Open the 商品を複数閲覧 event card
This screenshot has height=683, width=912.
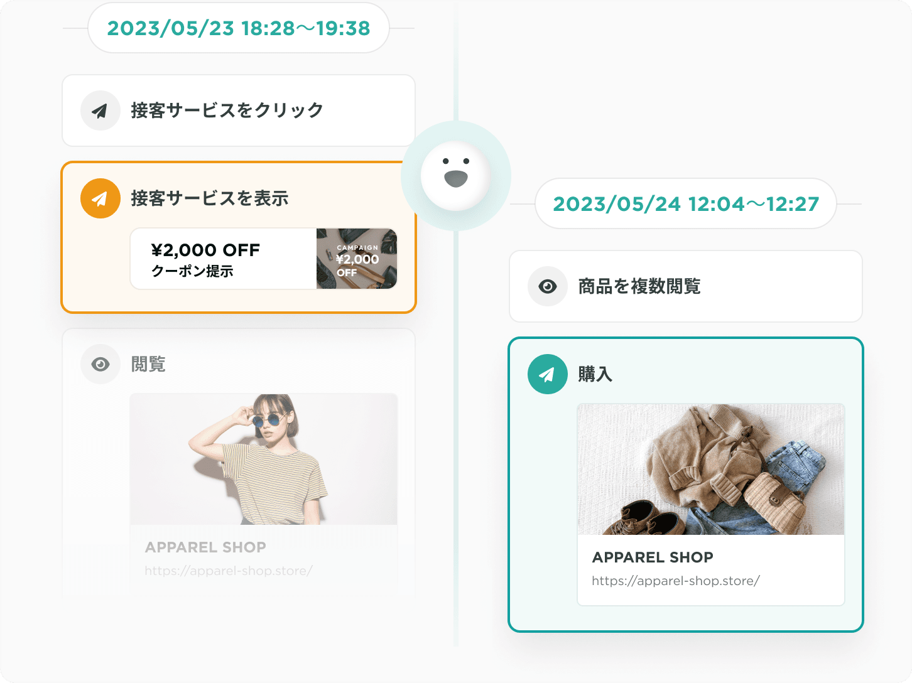tap(686, 286)
